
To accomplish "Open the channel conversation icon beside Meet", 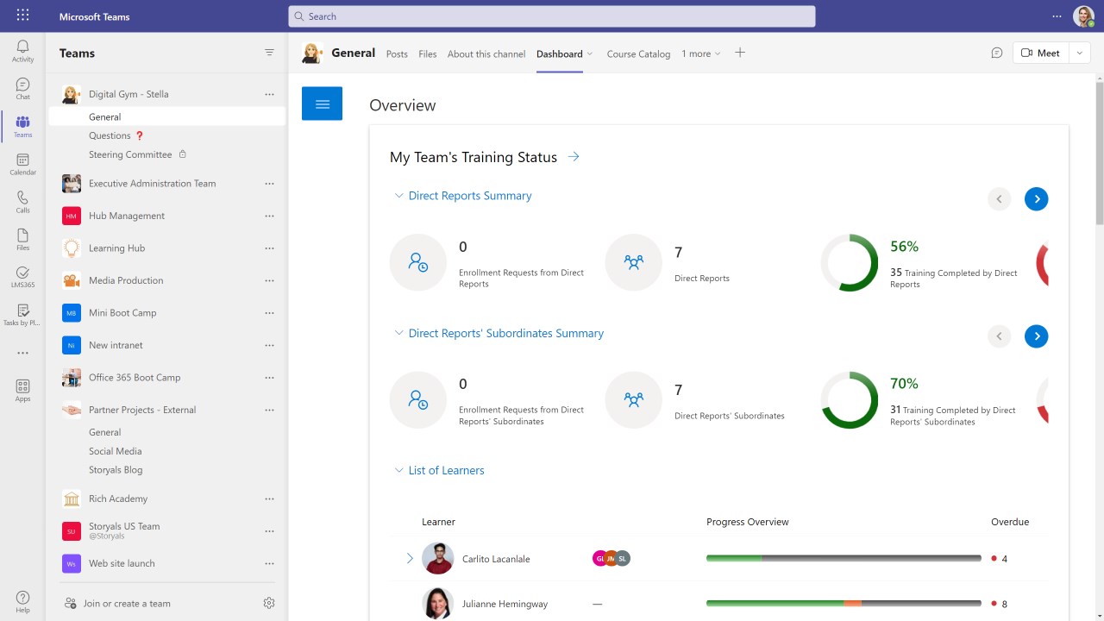I will tap(997, 53).
